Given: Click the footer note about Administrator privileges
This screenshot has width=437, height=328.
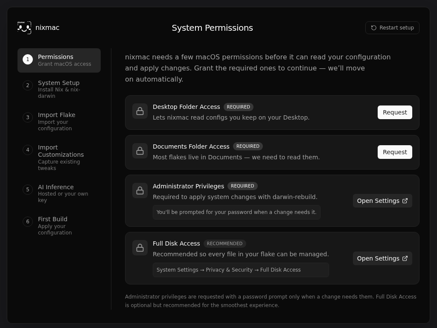Looking at the screenshot, I should coord(271,301).
